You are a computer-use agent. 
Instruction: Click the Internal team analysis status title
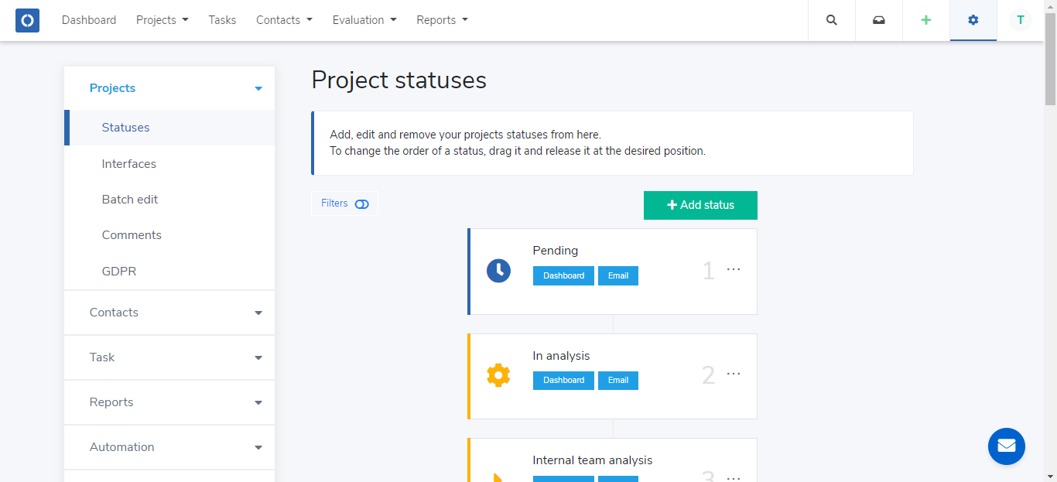[593, 460]
